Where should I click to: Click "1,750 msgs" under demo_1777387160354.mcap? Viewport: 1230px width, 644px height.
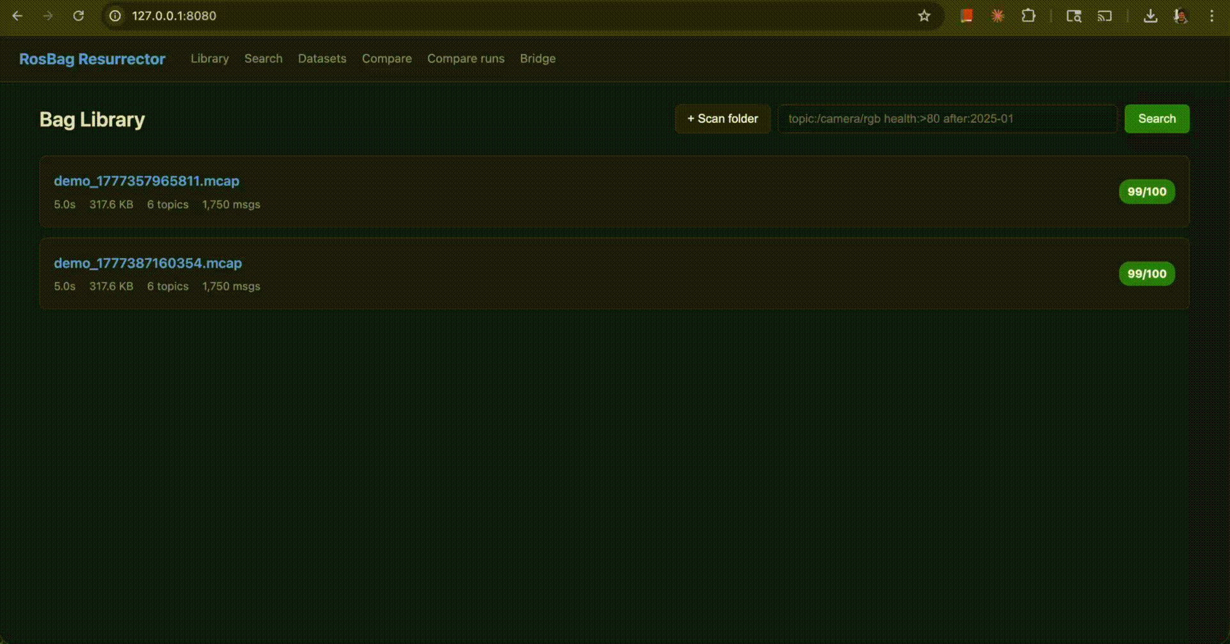tap(231, 286)
